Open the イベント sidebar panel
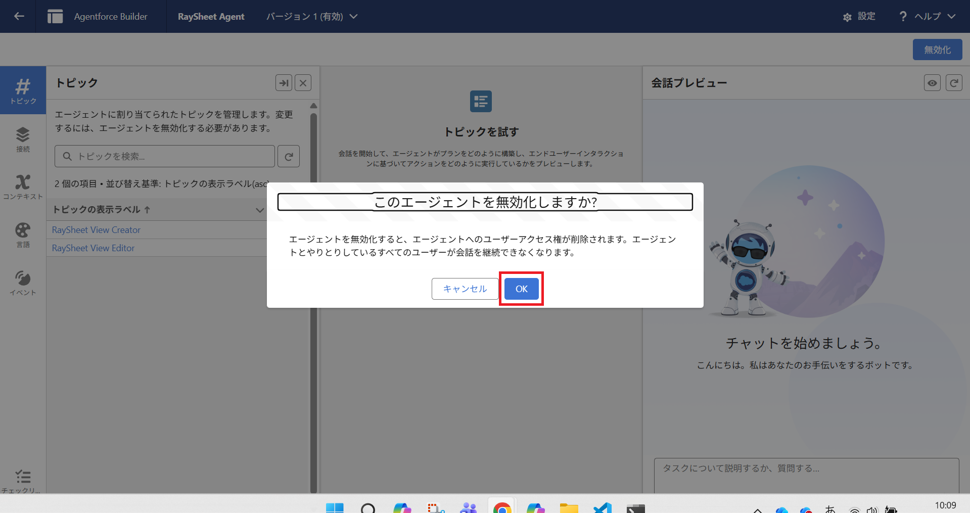 pos(23,283)
